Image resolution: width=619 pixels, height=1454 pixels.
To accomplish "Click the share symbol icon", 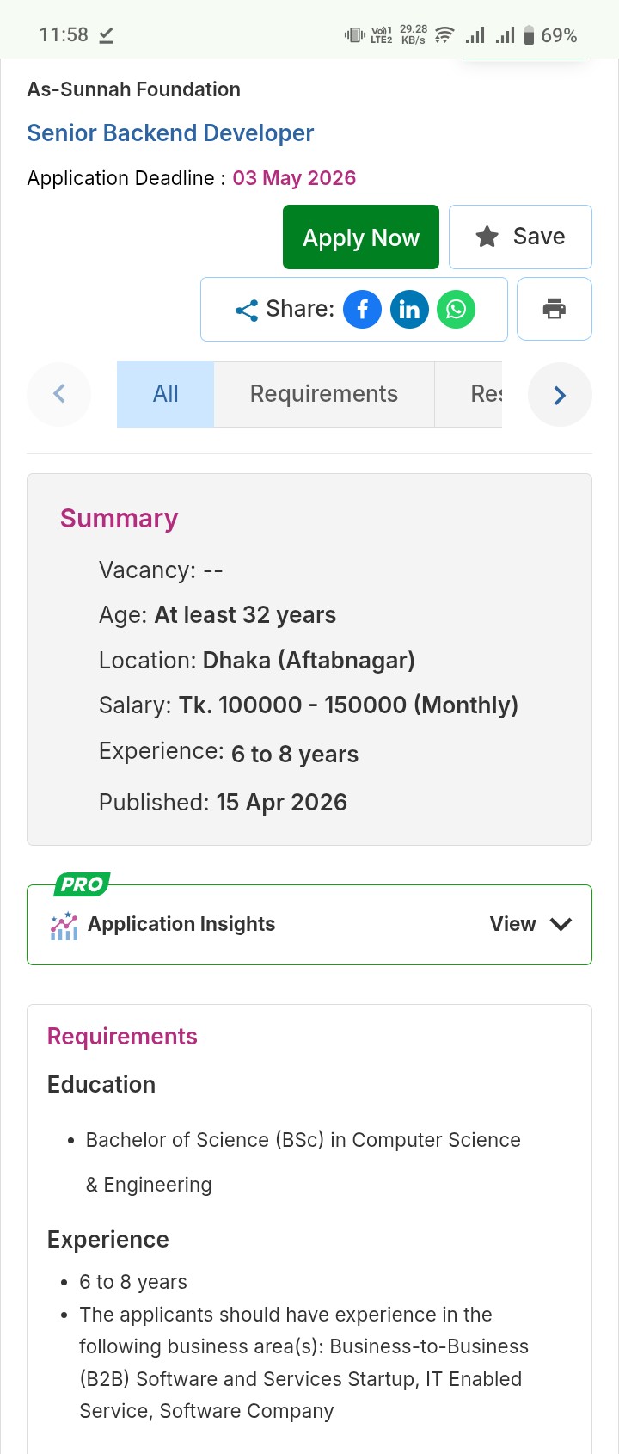I will pyautogui.click(x=247, y=310).
